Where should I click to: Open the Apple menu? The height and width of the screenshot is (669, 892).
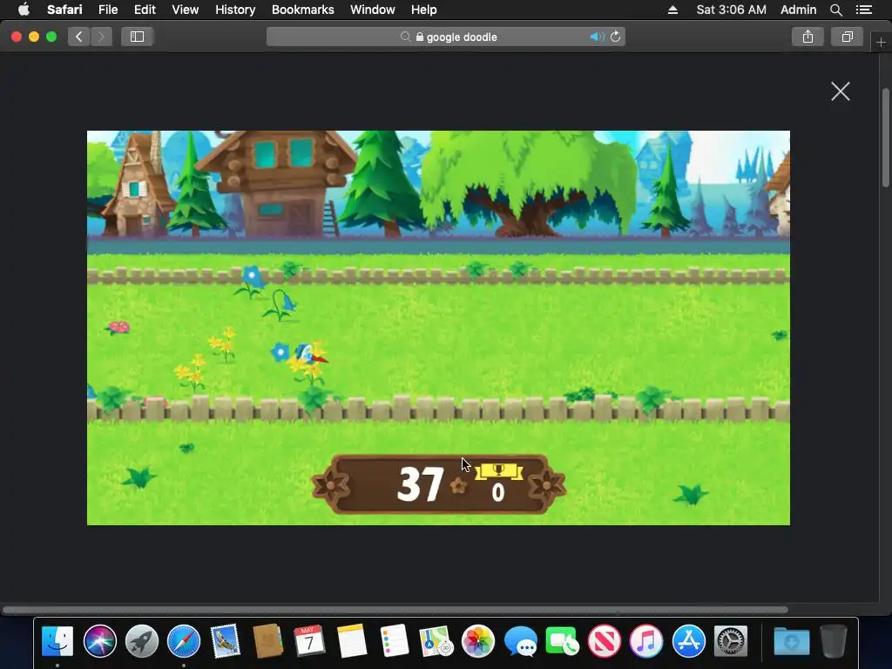(24, 10)
